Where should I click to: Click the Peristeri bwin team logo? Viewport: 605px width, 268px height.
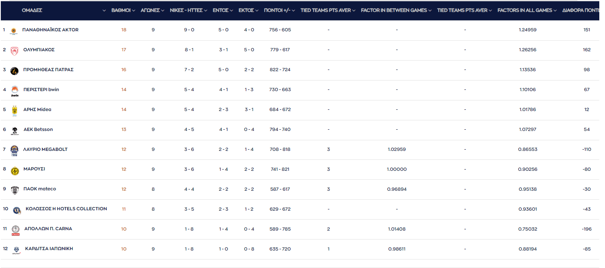click(15, 91)
